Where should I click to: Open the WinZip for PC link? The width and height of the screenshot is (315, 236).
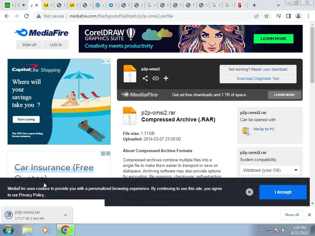coord(264,129)
